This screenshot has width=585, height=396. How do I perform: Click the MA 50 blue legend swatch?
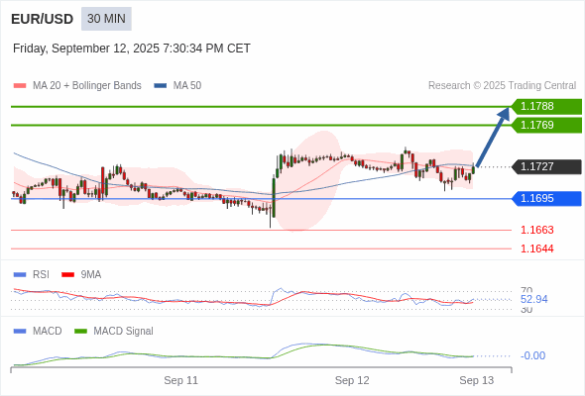point(161,86)
